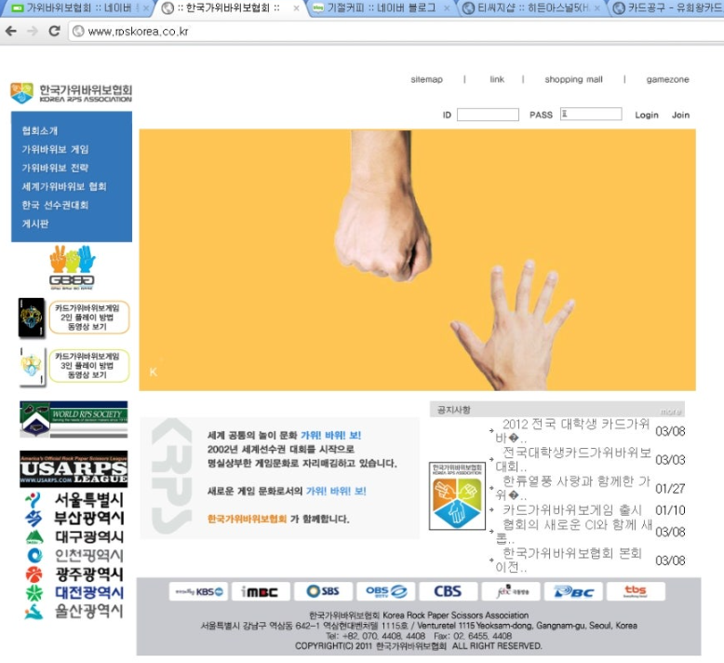Click the RPS association emblem beside notices
This screenshot has height=663, width=724.
coord(457,495)
